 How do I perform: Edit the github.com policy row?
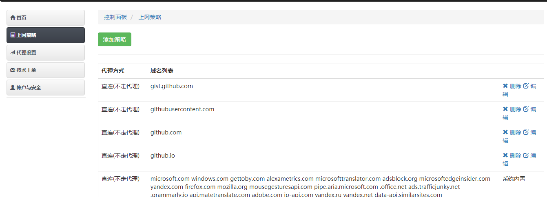click(529, 136)
